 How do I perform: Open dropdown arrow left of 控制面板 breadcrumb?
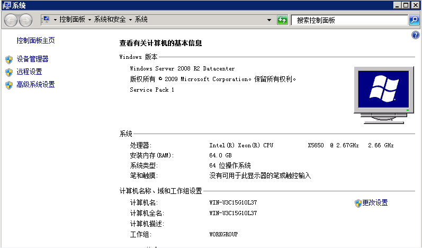(x=55, y=20)
